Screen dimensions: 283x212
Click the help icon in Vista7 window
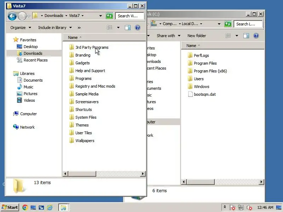point(138,28)
